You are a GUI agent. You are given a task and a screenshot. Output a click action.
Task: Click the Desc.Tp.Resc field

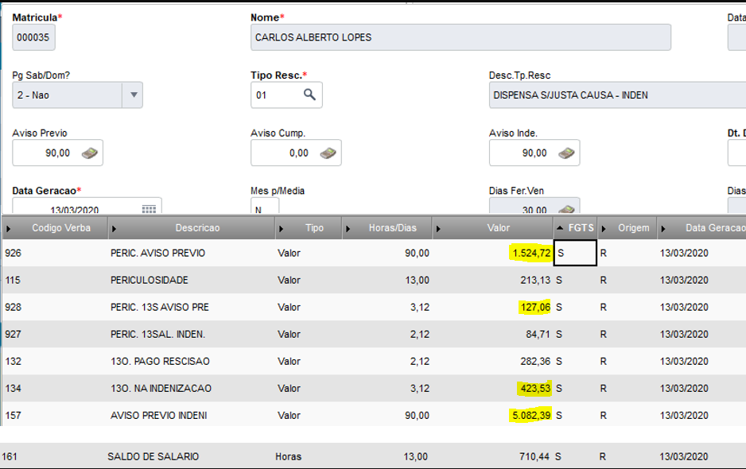(617, 95)
